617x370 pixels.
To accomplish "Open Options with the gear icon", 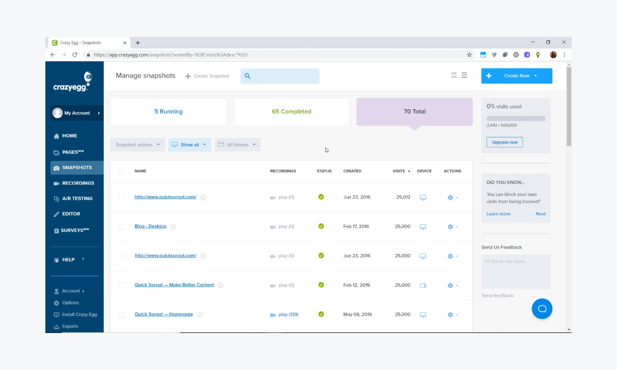I will (x=66, y=303).
